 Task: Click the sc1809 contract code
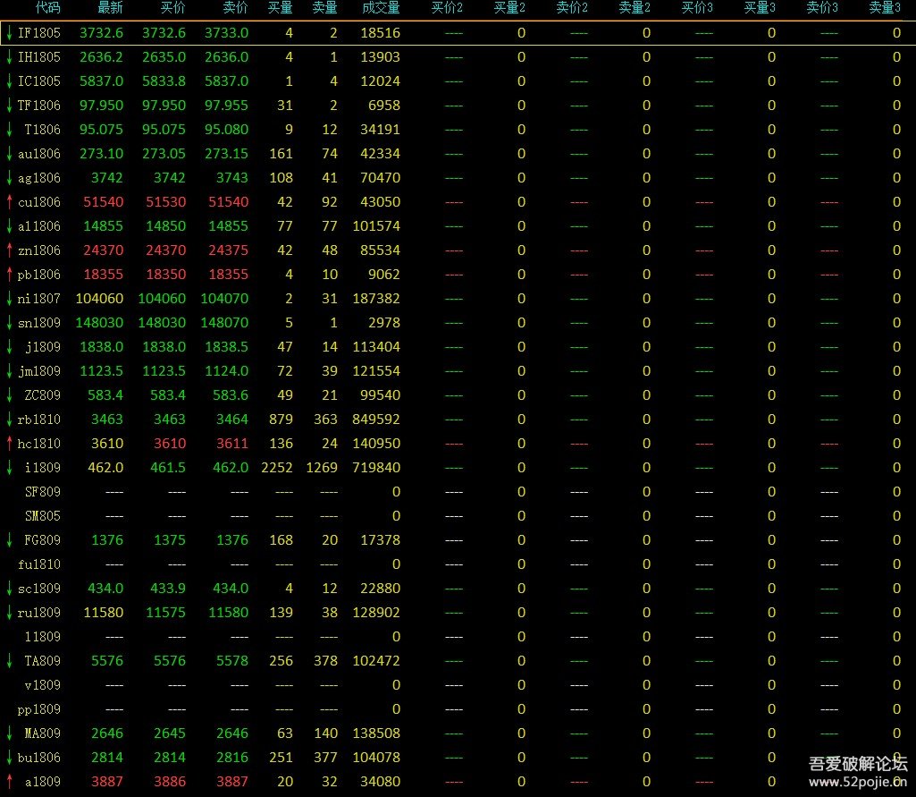pos(39,589)
